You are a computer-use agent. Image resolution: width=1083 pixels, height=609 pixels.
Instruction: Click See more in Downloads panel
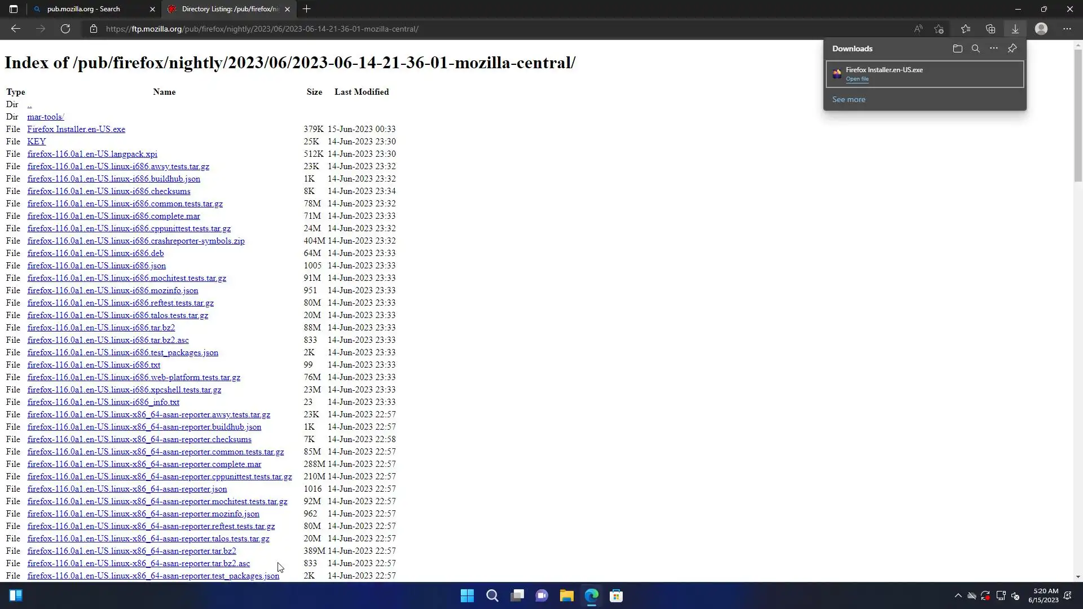click(848, 99)
